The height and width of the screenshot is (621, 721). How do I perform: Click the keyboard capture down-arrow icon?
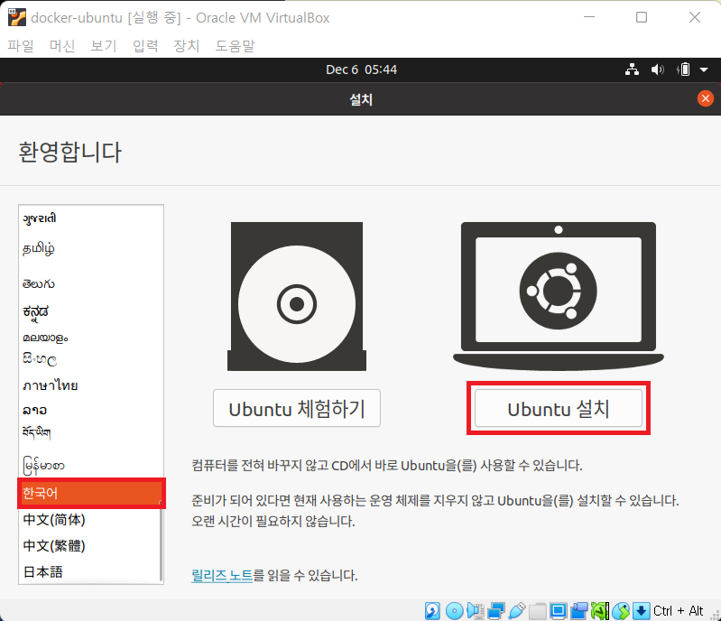[641, 611]
